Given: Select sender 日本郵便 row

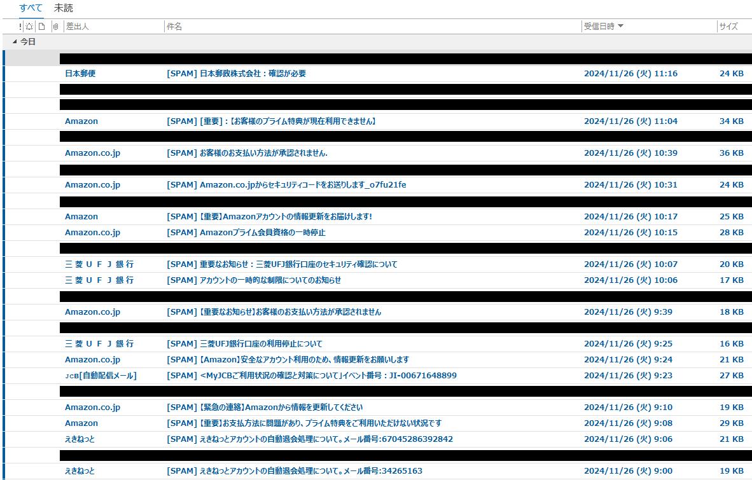Looking at the screenshot, I should (80, 73).
